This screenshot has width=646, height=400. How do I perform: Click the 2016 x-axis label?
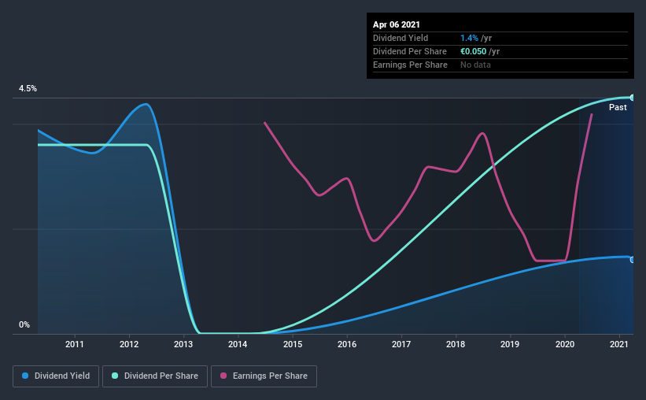(347, 344)
